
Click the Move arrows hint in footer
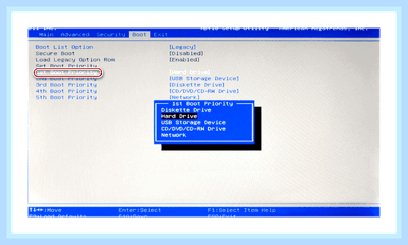[x=45, y=210]
